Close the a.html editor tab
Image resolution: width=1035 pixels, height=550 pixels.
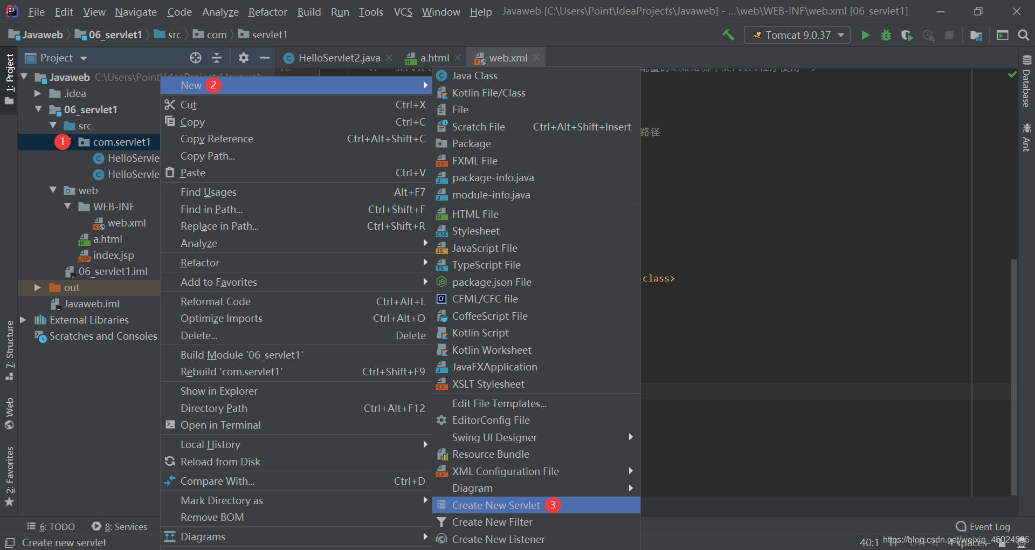point(458,58)
